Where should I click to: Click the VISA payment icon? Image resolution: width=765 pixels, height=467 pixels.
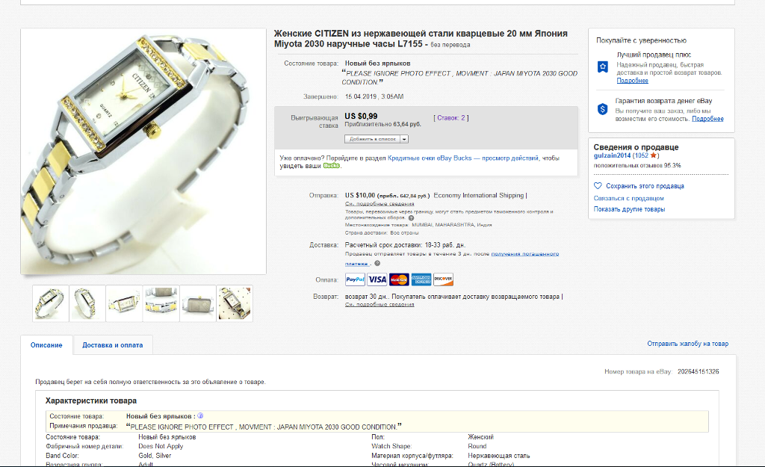(x=377, y=279)
